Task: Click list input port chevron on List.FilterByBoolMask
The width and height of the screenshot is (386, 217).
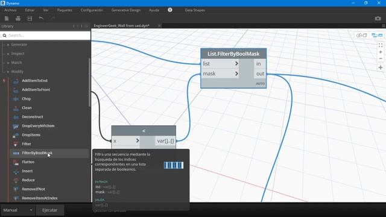Action: click(236, 63)
